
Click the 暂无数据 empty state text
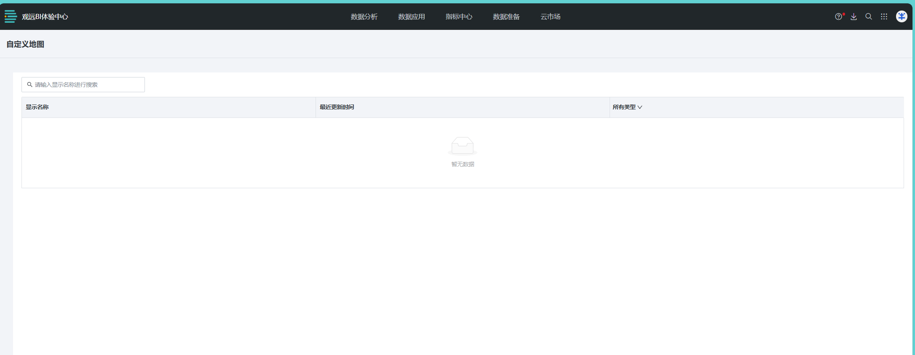[x=463, y=164]
